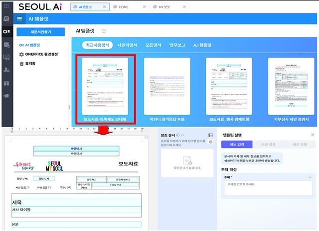Open the document-list icon in dark sidebar
This screenshot has width=319, height=231.
point(6,44)
